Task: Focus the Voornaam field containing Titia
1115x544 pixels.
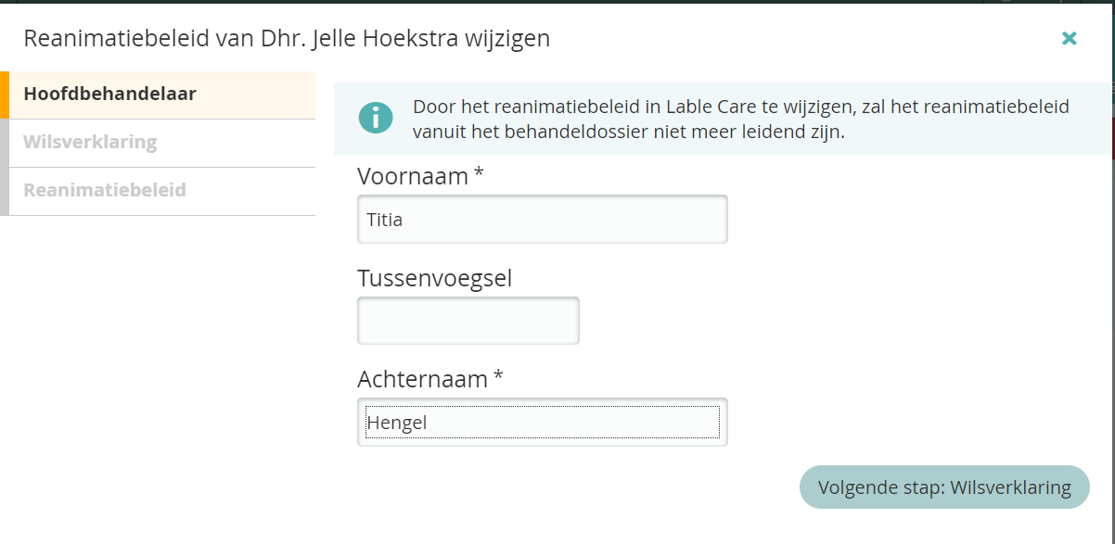Action: (x=542, y=220)
